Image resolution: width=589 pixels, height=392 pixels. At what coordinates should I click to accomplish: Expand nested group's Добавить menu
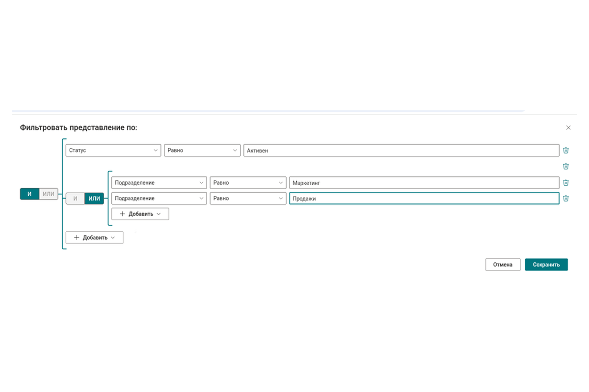[140, 214]
